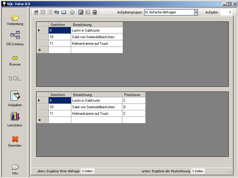Click Gerichtsnr header in lower table
This screenshot has width=238, height=178.
(60, 95)
